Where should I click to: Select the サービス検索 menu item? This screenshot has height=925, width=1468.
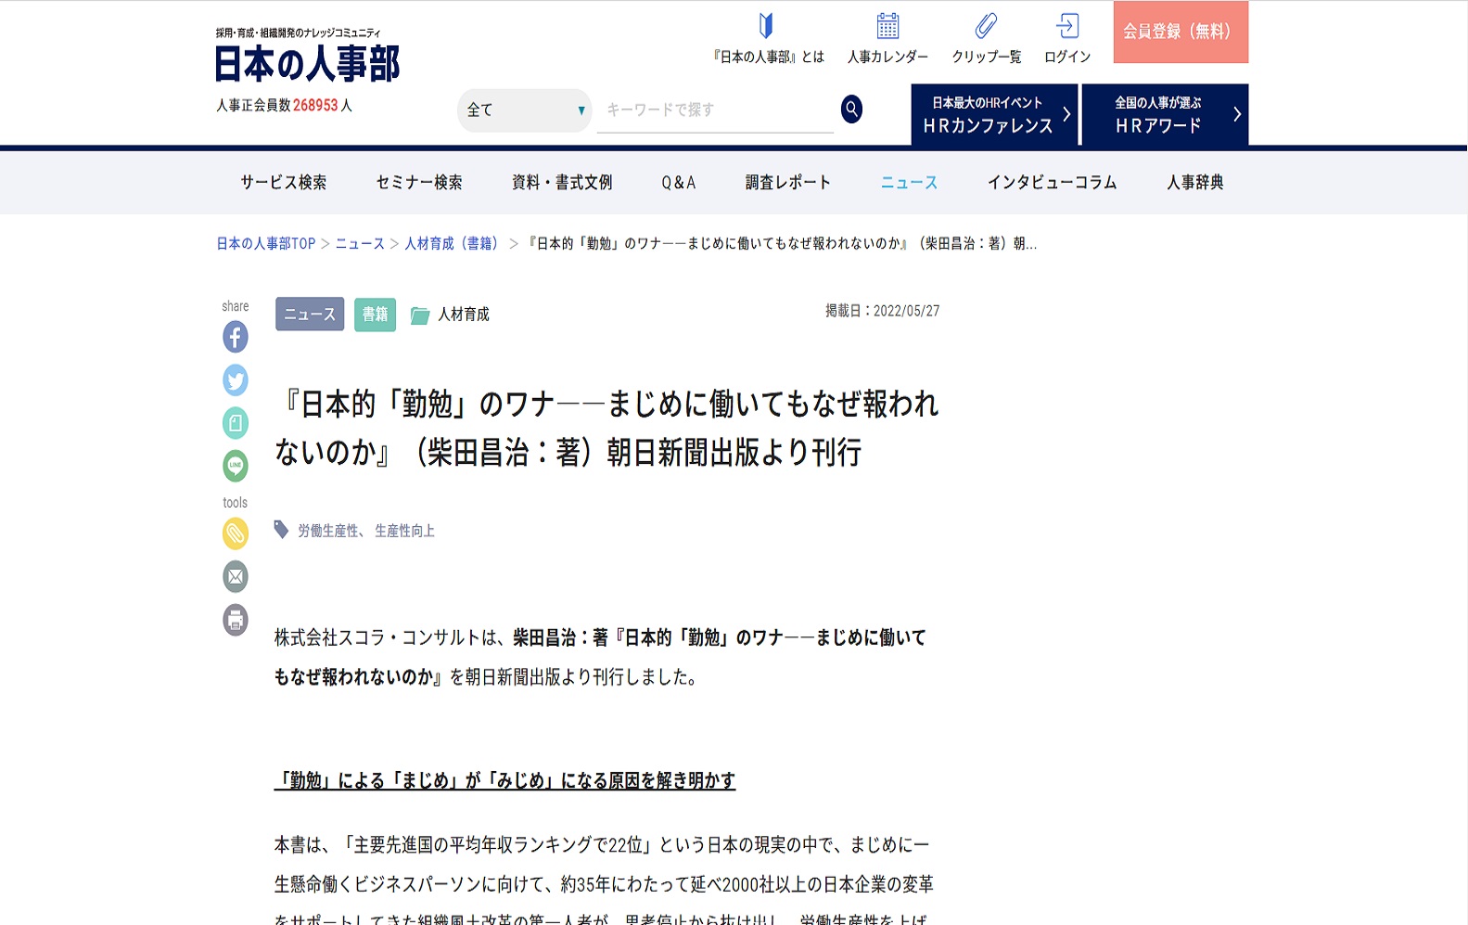pos(284,183)
